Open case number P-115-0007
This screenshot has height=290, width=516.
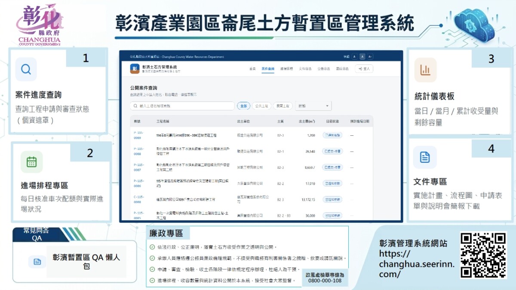(x=138, y=167)
